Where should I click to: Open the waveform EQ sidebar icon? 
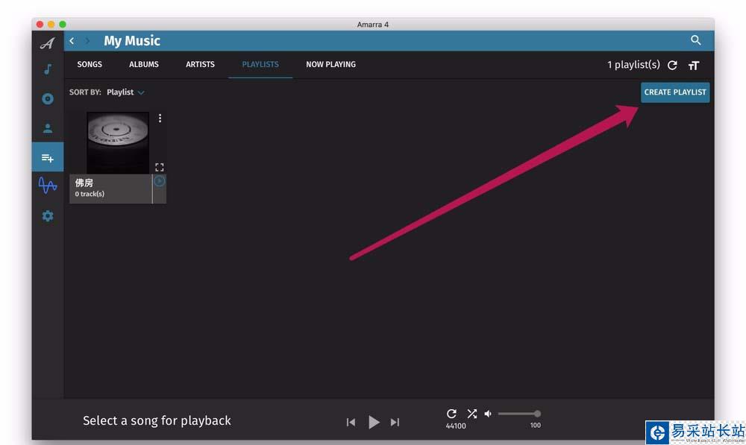48,185
